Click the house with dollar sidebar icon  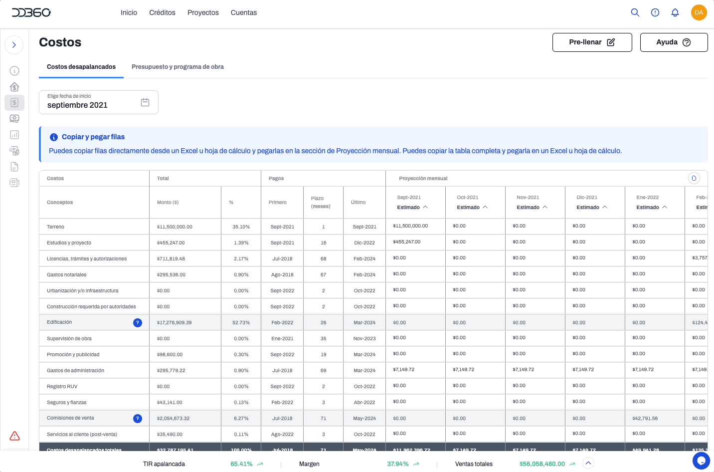[14, 87]
